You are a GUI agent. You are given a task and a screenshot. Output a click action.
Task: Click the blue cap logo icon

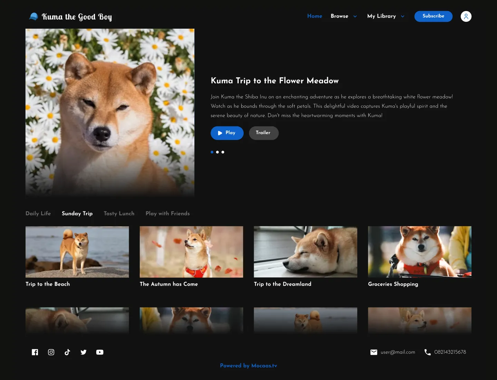33,17
